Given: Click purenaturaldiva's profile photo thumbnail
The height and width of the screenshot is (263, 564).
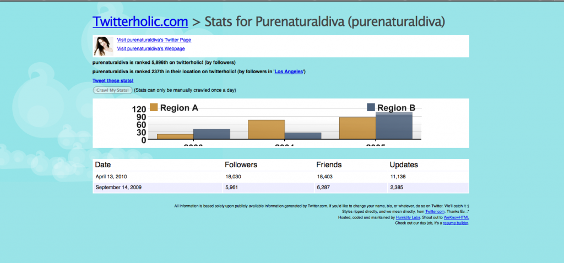Looking at the screenshot, I should click(104, 46).
